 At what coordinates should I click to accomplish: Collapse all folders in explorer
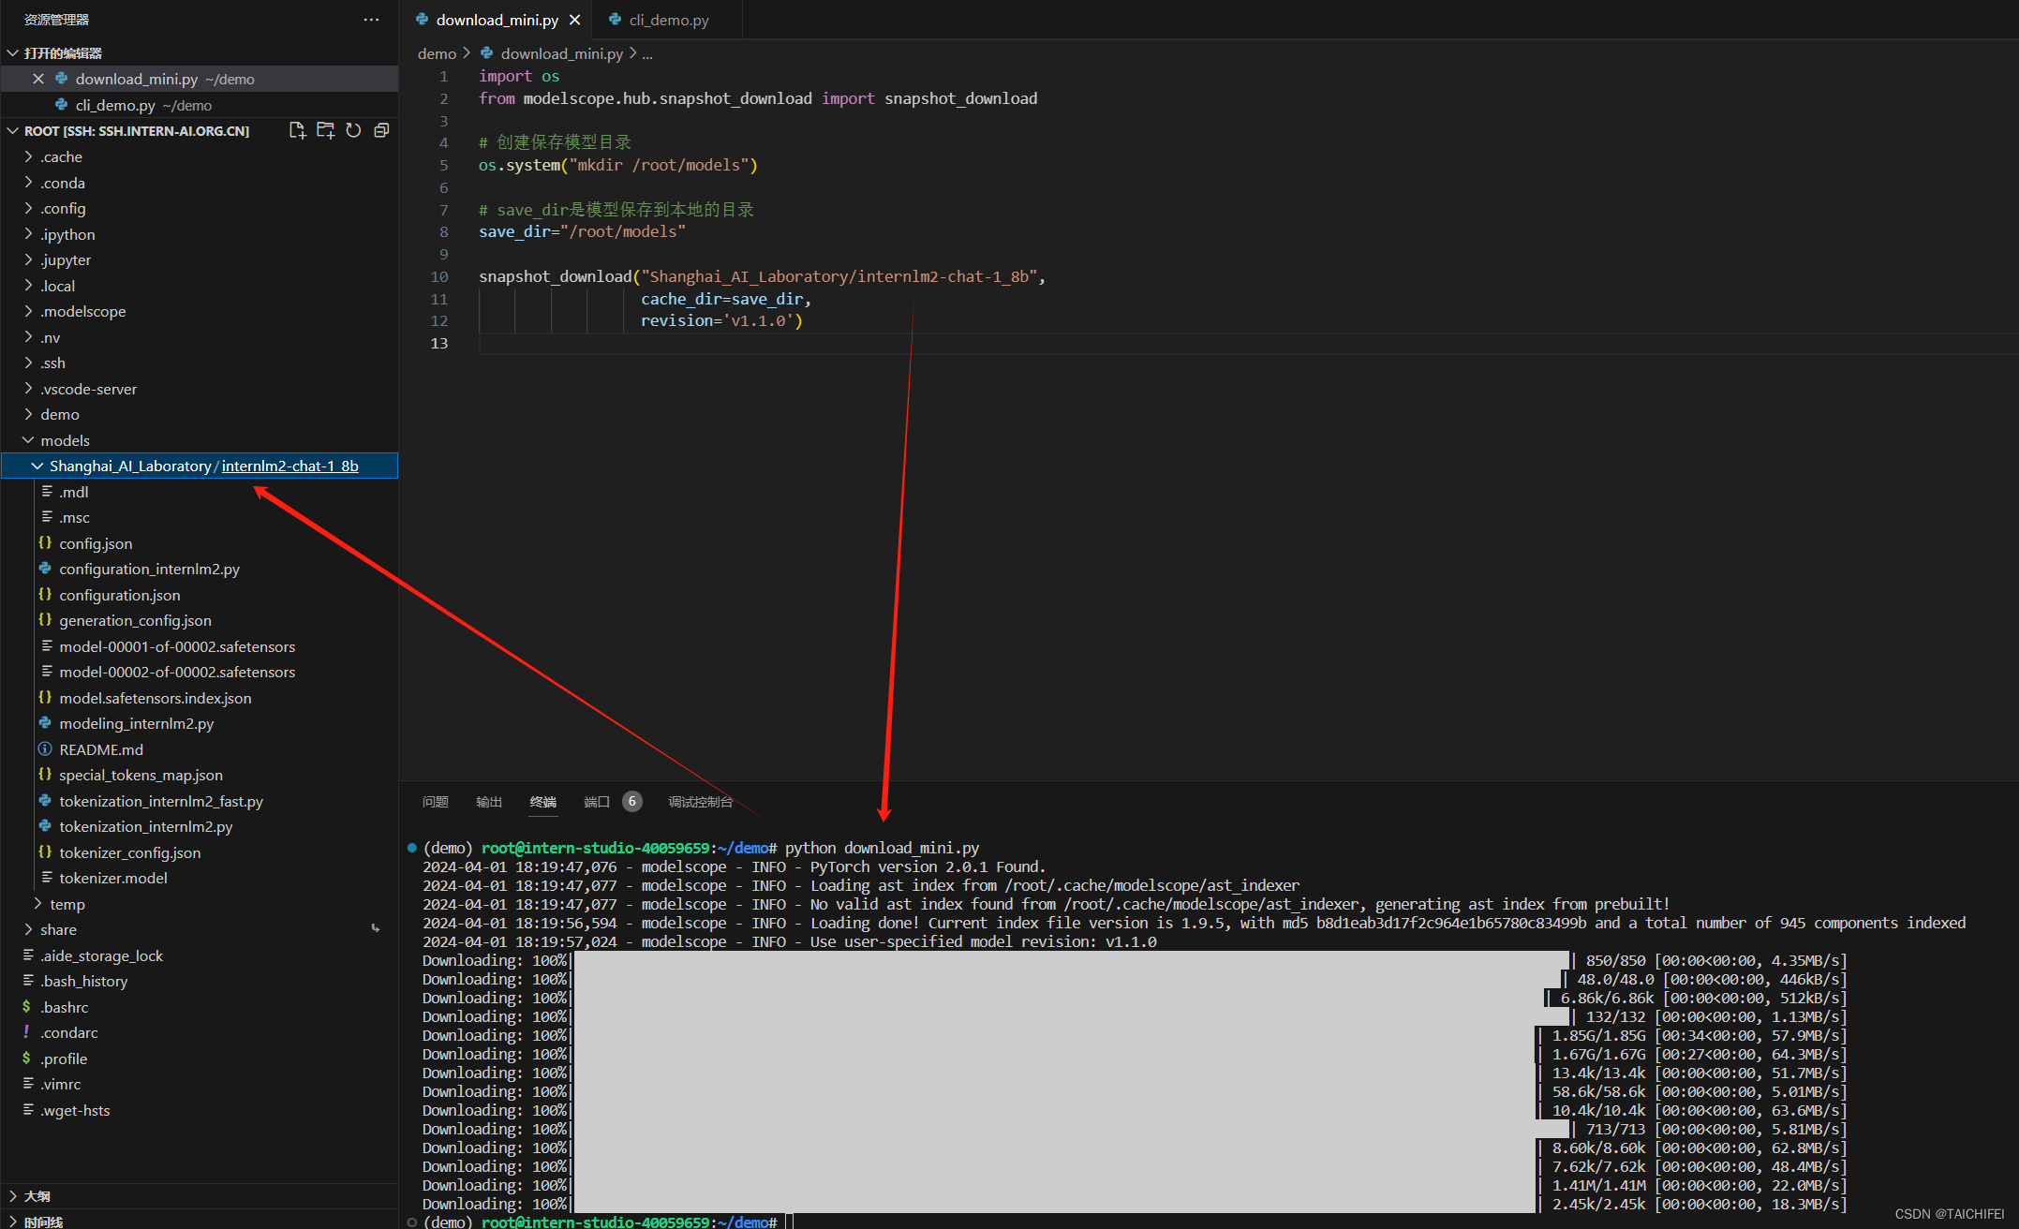pos(381,130)
